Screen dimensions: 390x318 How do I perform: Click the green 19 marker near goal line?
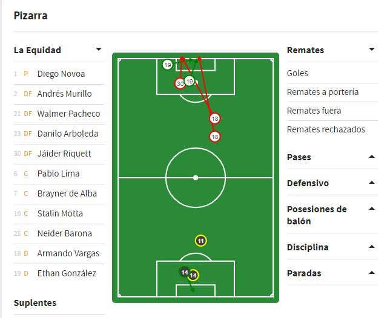(x=168, y=65)
